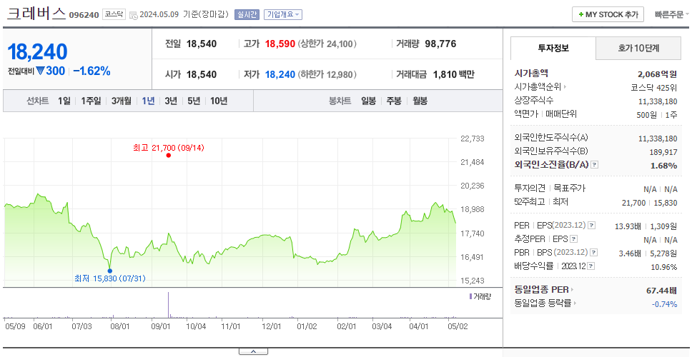This screenshot has width=692, height=357.
Task: Select the 5년 line chart period
Action: pyautogui.click(x=194, y=101)
